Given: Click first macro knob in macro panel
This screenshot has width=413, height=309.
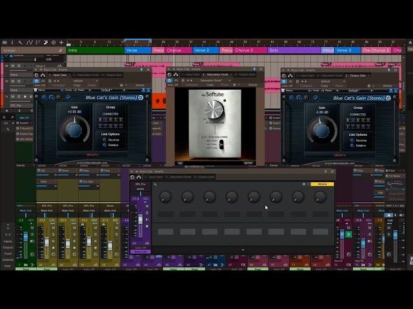Looking at the screenshot, I should tap(165, 196).
